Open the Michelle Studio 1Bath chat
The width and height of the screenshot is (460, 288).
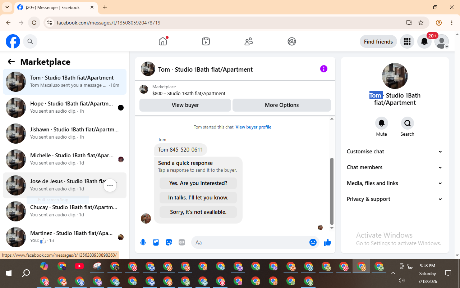point(65,159)
